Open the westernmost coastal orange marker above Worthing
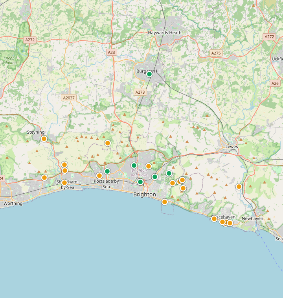The image size is (283, 298). (x=44, y=178)
